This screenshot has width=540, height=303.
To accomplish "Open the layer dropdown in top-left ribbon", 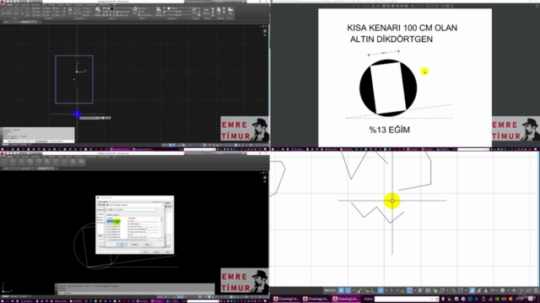I will point(130,8).
